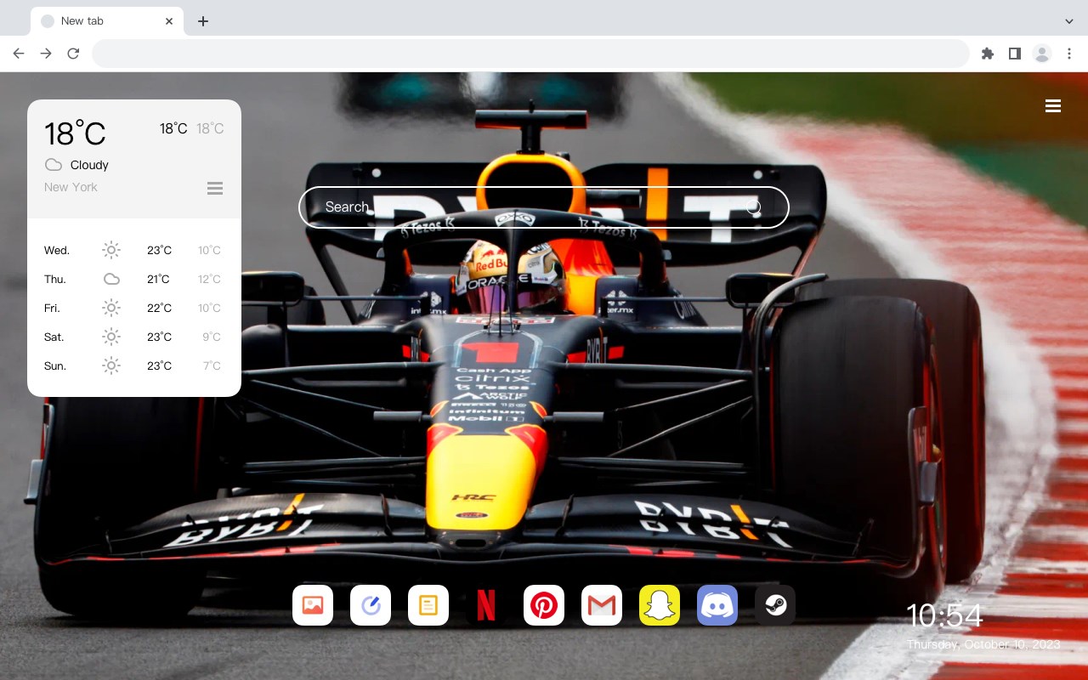Select the Fri. forecast row
This screenshot has width=1088, height=680.
coord(134,308)
